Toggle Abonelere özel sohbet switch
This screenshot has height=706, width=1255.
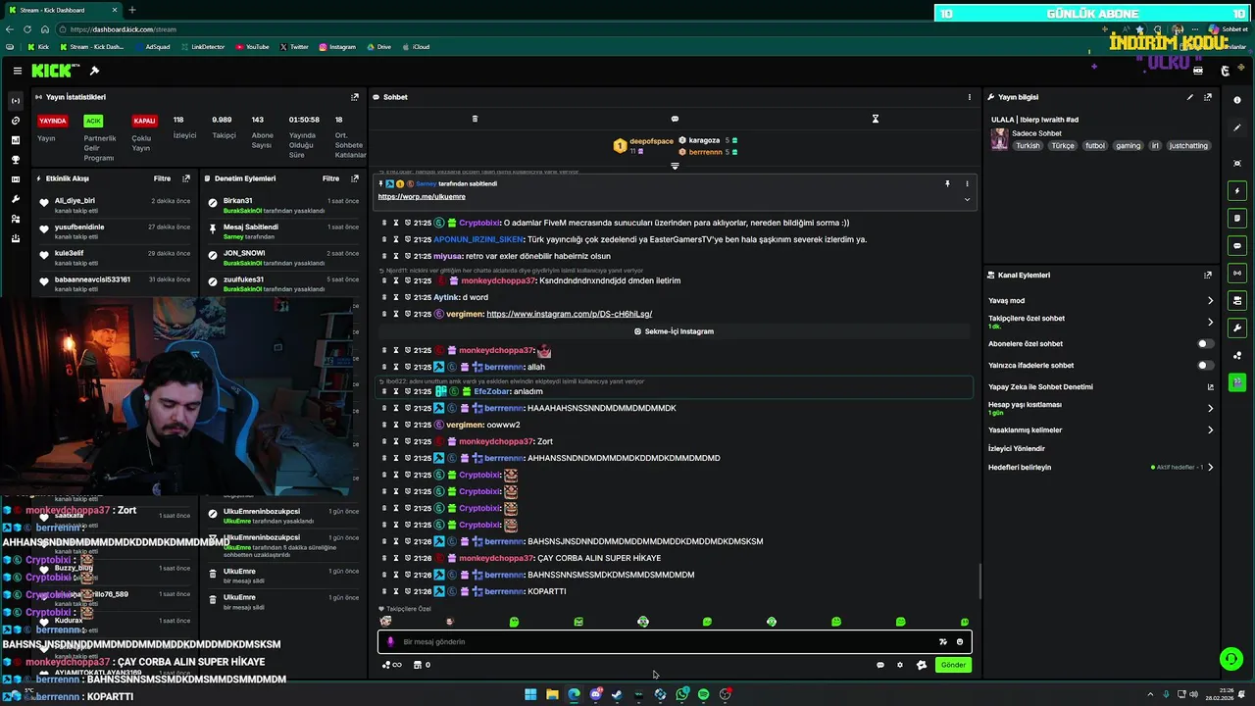coord(1205,344)
